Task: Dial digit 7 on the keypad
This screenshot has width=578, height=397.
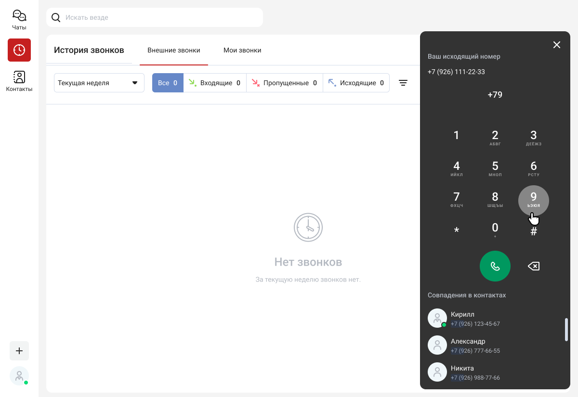Action: pos(457,200)
